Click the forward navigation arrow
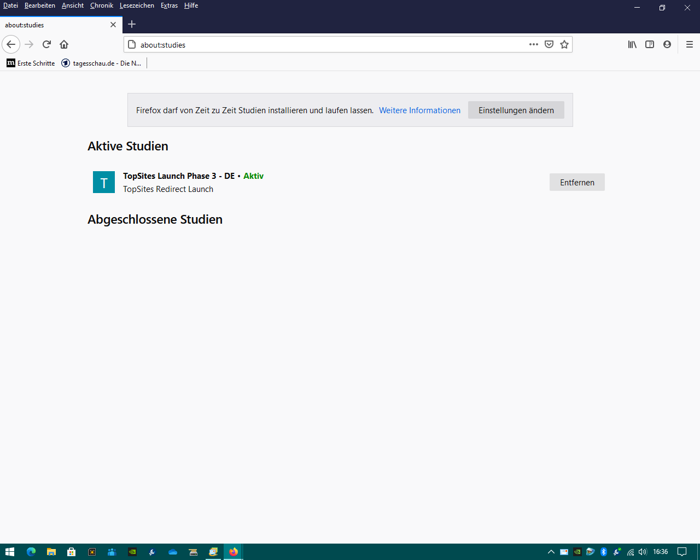This screenshot has width=700, height=560. pyautogui.click(x=29, y=44)
